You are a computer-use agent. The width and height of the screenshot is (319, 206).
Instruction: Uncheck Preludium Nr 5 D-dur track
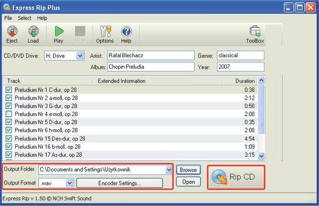pyautogui.click(x=9, y=122)
